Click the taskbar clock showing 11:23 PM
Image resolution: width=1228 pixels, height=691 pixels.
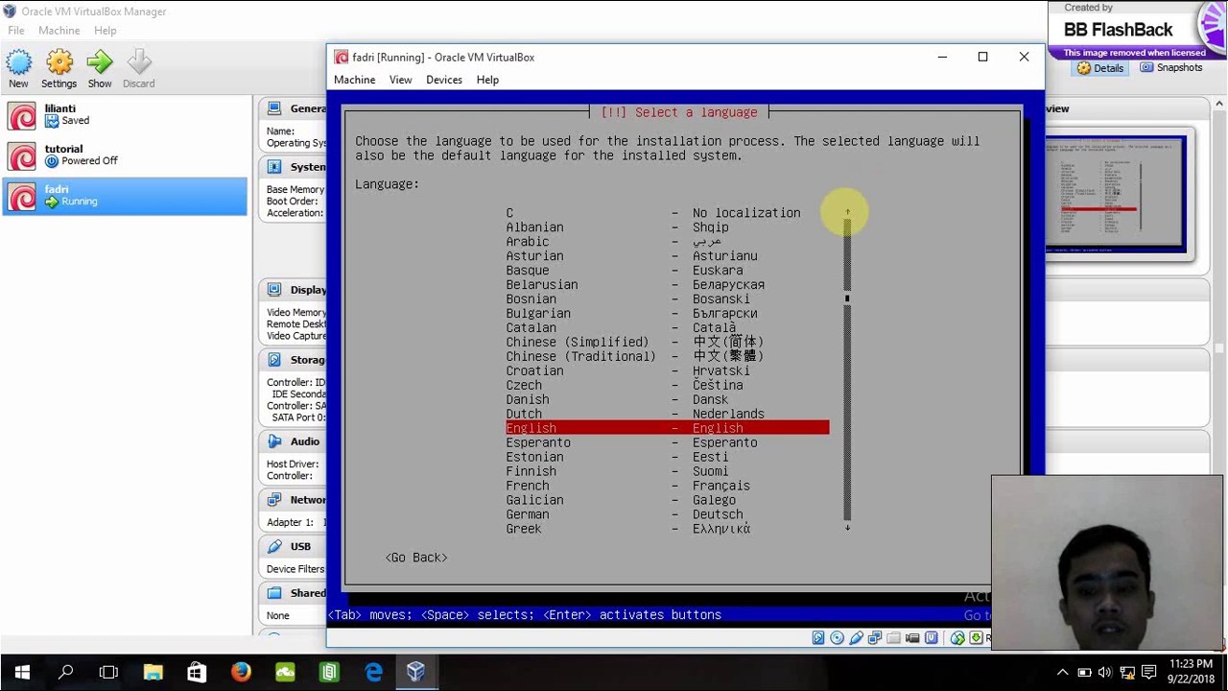pos(1191,672)
